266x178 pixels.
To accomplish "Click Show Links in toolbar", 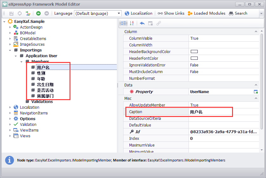I will pos(171,13).
